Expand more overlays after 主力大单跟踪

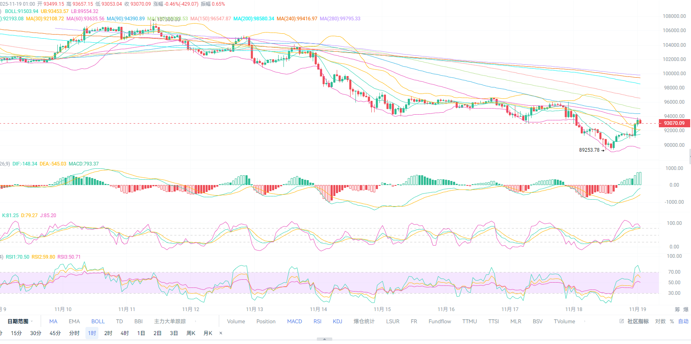click(x=196, y=321)
